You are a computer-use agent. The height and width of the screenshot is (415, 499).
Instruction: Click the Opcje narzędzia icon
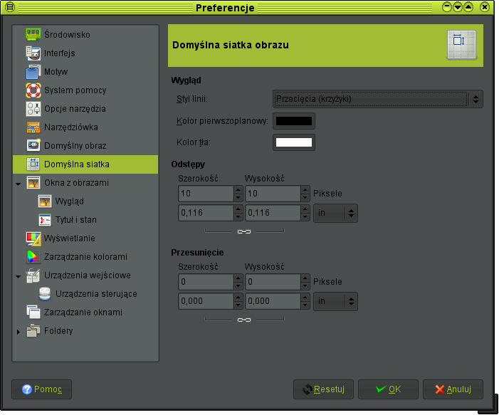(33, 108)
